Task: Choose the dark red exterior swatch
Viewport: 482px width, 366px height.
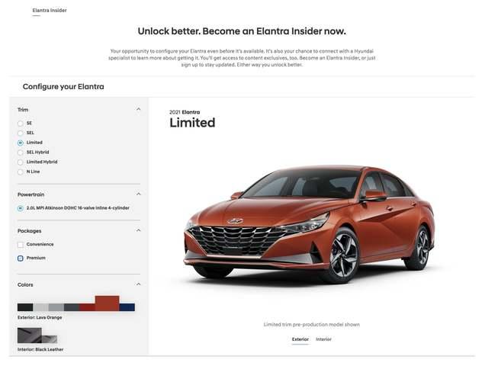Action: pyautogui.click(x=87, y=307)
